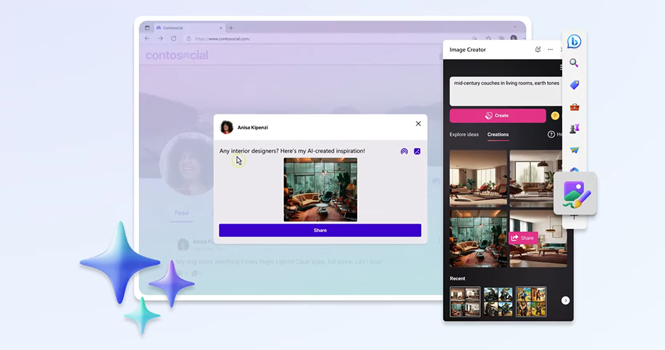
Task: Click the Image Creator pane title
Action: point(467,50)
